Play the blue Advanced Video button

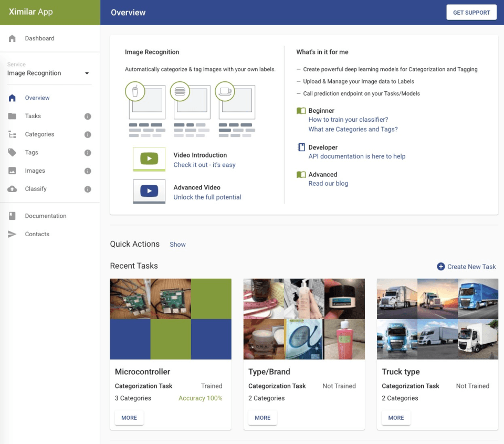[149, 191]
